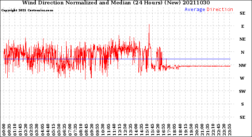The height and width of the screenshot is (137, 252).
Task: Click the Copyright 2021 Cartronics.com notice
Action: point(27,10)
